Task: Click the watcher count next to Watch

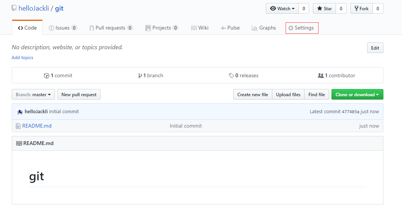Action: (304, 8)
